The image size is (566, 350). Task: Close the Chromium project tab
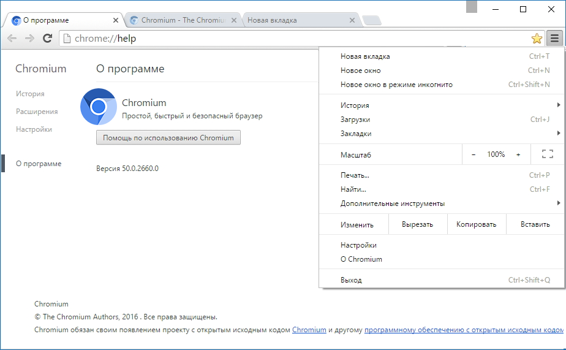click(x=234, y=20)
